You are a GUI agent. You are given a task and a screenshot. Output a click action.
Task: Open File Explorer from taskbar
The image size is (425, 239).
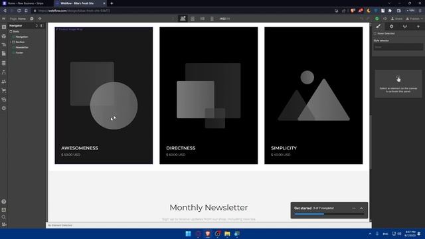(227, 234)
